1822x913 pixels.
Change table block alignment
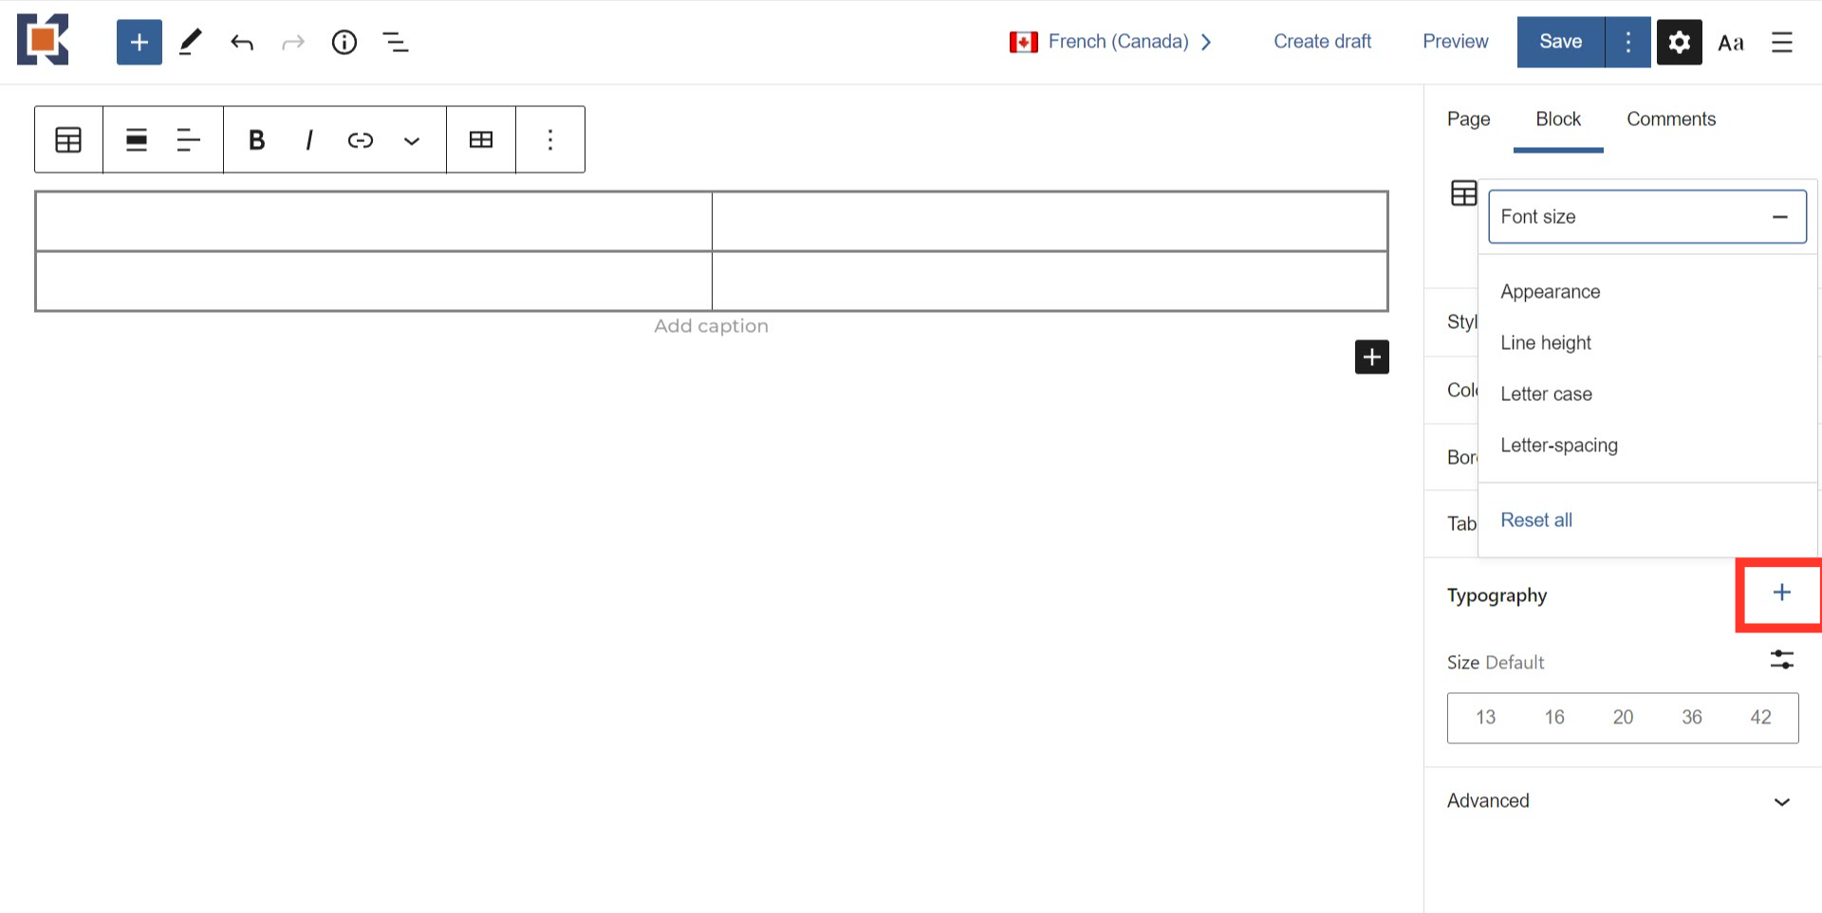tap(137, 140)
